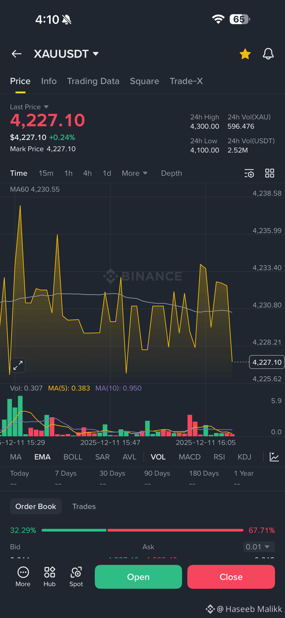Tap the 1 Year performance column
285x618 pixels.
click(244, 478)
